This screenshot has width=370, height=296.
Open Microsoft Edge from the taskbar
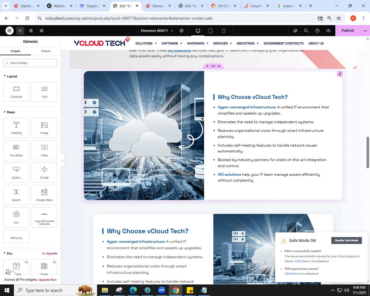point(133,290)
